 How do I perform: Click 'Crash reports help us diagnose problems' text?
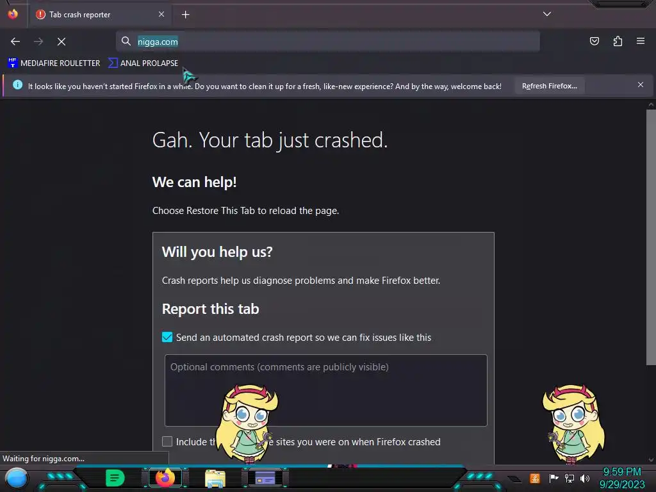click(x=301, y=281)
